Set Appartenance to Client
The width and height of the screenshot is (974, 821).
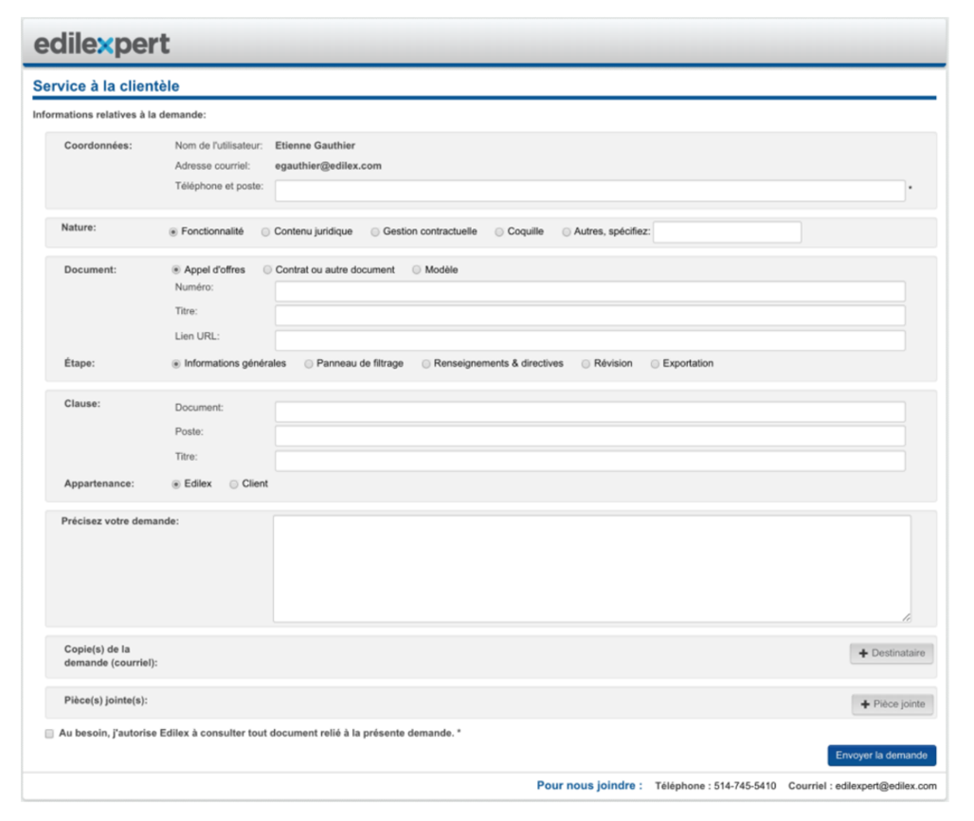point(234,484)
